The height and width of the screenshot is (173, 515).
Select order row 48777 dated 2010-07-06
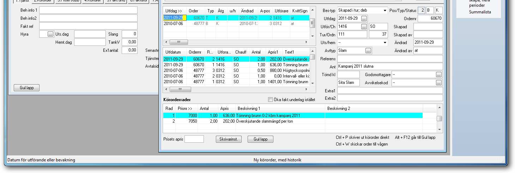coord(236,24)
